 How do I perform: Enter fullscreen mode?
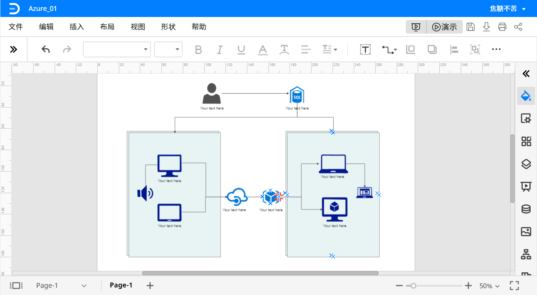(514, 286)
